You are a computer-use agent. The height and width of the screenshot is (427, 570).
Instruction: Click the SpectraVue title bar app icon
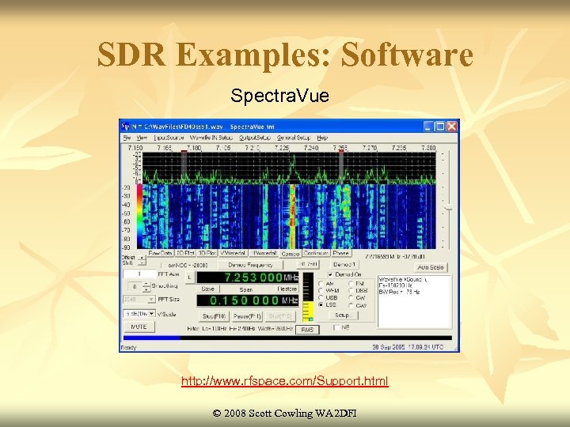[x=125, y=127]
